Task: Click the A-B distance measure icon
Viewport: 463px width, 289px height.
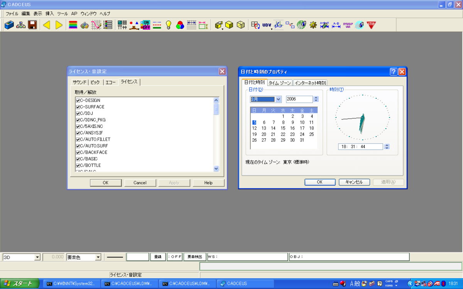Action: pyautogui.click(x=336, y=25)
